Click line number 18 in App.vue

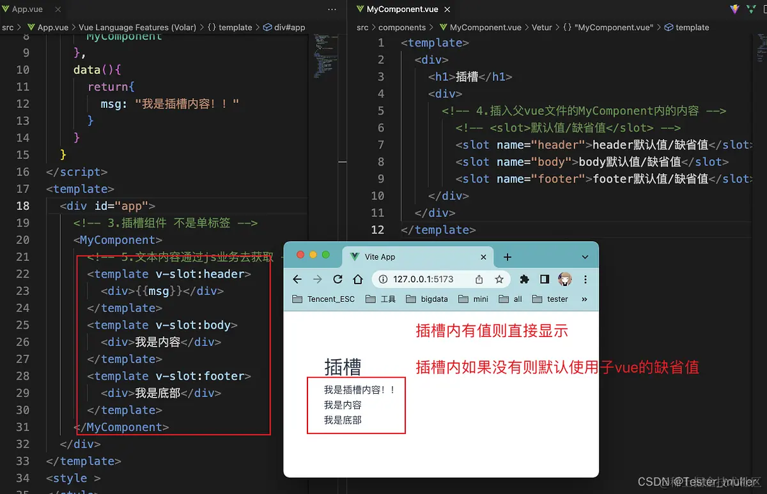22,206
